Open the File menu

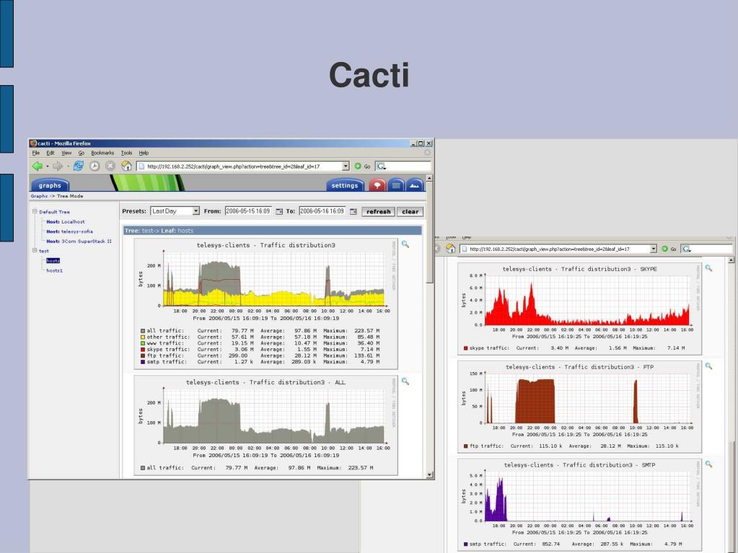point(36,153)
